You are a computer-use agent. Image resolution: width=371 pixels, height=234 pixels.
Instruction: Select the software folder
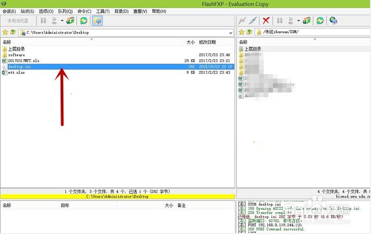(x=16, y=55)
